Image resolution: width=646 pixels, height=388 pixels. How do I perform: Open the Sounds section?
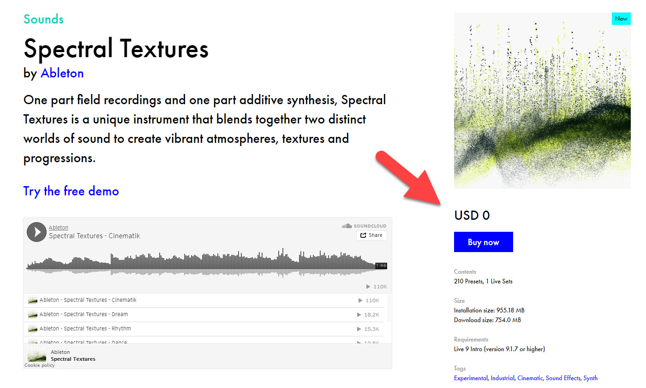tap(43, 19)
